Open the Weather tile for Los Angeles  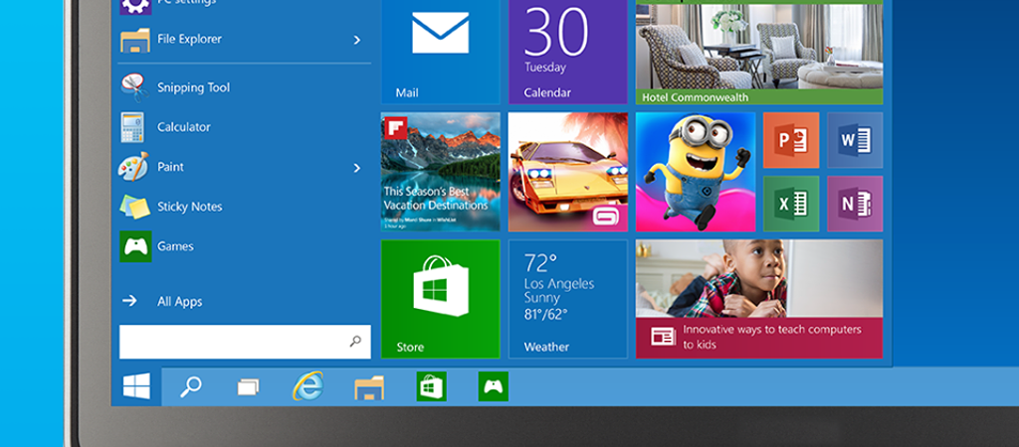(567, 299)
